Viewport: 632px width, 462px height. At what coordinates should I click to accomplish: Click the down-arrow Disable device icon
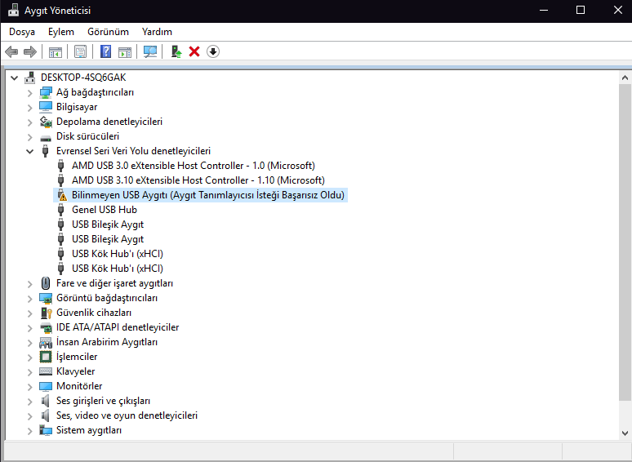(x=213, y=51)
